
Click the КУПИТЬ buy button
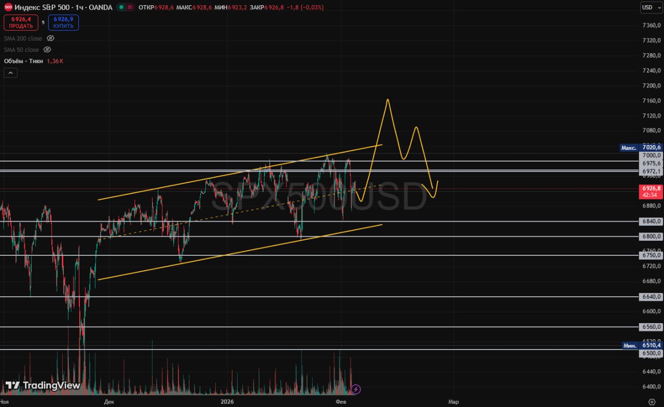click(63, 23)
